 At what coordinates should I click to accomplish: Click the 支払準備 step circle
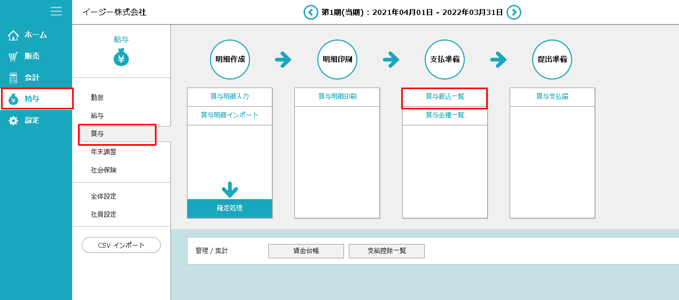(x=445, y=59)
